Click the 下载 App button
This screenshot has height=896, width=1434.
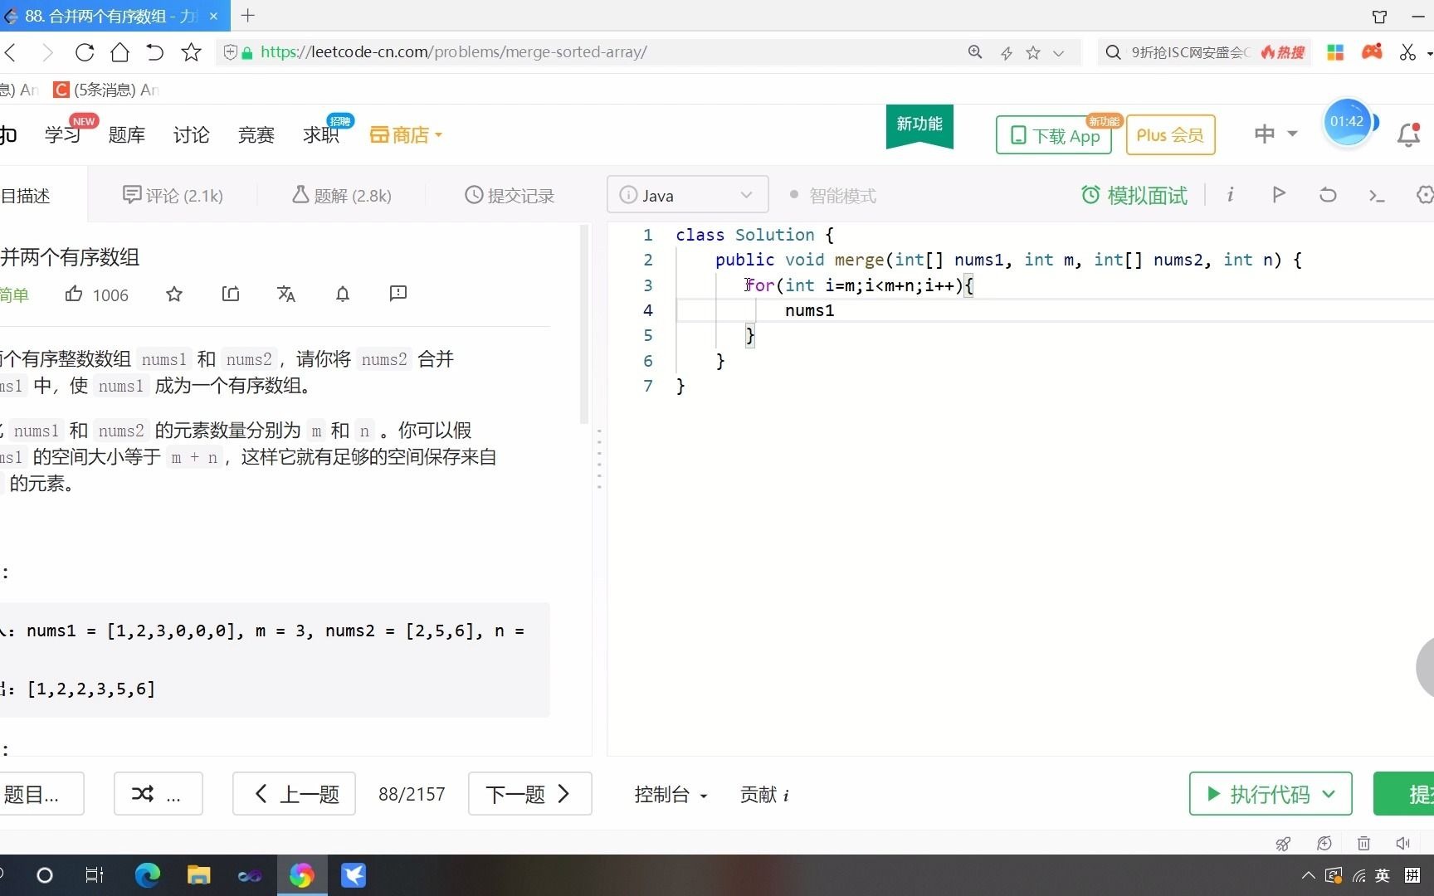[1054, 135]
